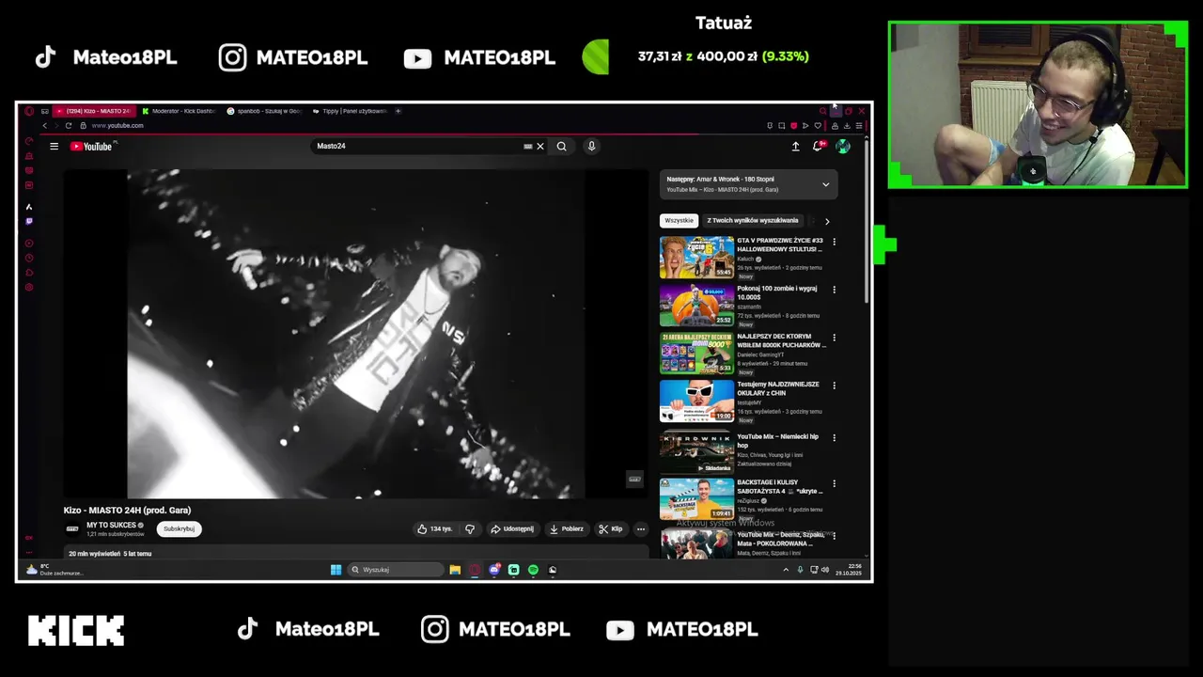Go back with browser back arrow
The image size is (1203, 677).
point(44,125)
